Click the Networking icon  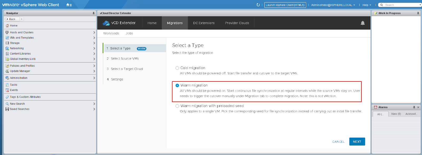[7, 48]
